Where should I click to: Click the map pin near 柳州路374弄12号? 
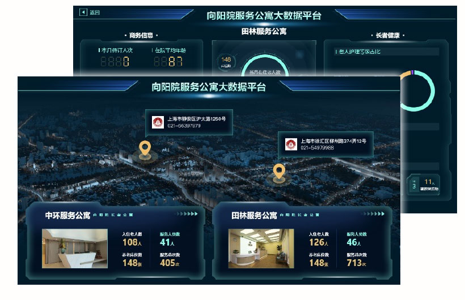(278, 170)
